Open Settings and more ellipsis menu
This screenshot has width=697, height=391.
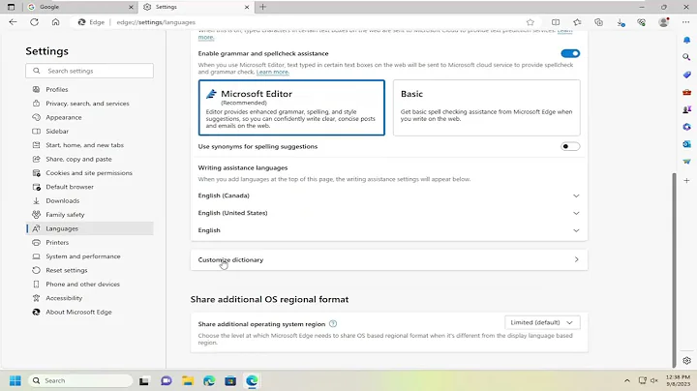686,22
